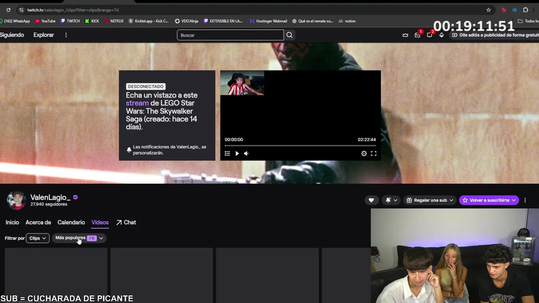Click the '27.940 seguidores' text
539x303 pixels.
tap(49, 204)
